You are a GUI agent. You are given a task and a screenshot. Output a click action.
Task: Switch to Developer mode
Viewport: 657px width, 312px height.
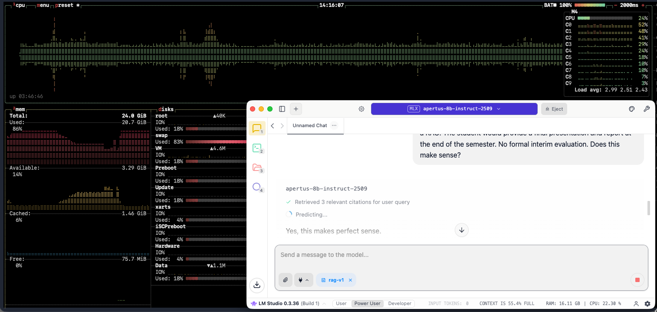(400, 303)
